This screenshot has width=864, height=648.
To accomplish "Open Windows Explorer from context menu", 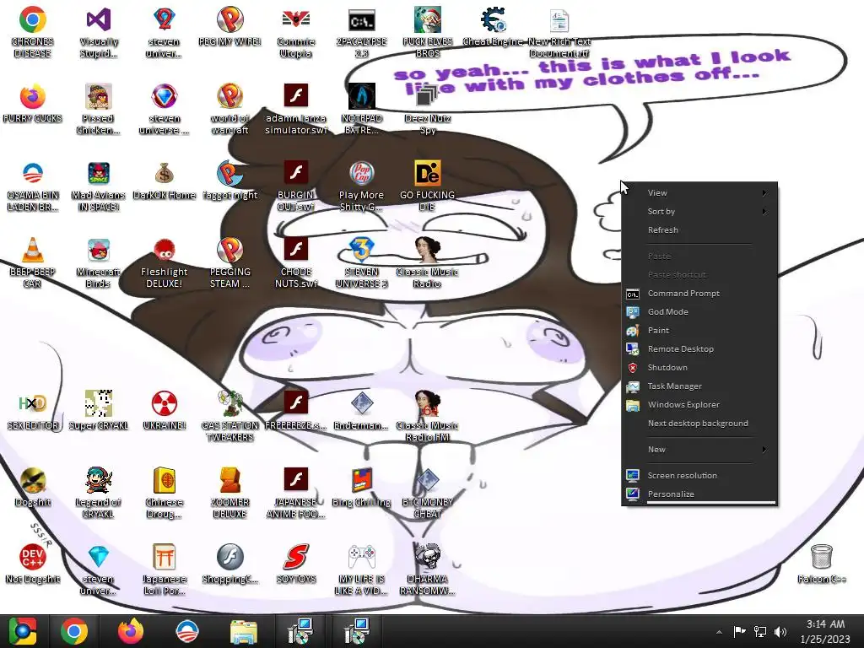I will [699, 405].
